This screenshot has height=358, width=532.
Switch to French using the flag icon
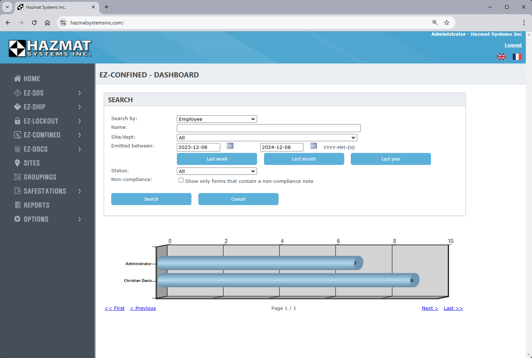(x=517, y=57)
